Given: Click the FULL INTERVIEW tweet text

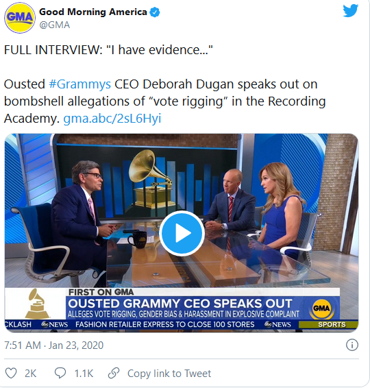Looking at the screenshot, I should click(x=108, y=50).
